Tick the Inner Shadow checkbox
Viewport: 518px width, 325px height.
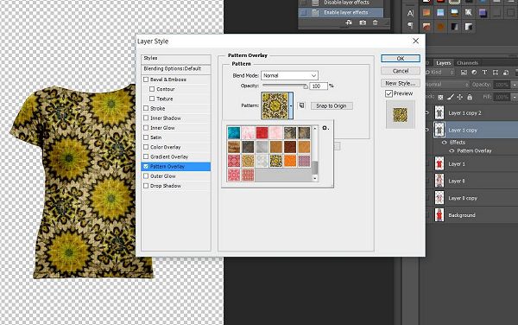click(146, 118)
